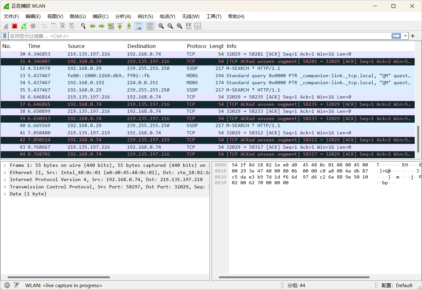This screenshot has height=290, width=422.
Task: Select packet 30 at time 4.346853
Action: click(x=208, y=54)
